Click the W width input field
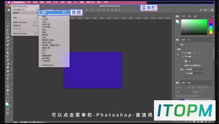The height and width of the screenshot is (124, 219). (x=188, y=53)
